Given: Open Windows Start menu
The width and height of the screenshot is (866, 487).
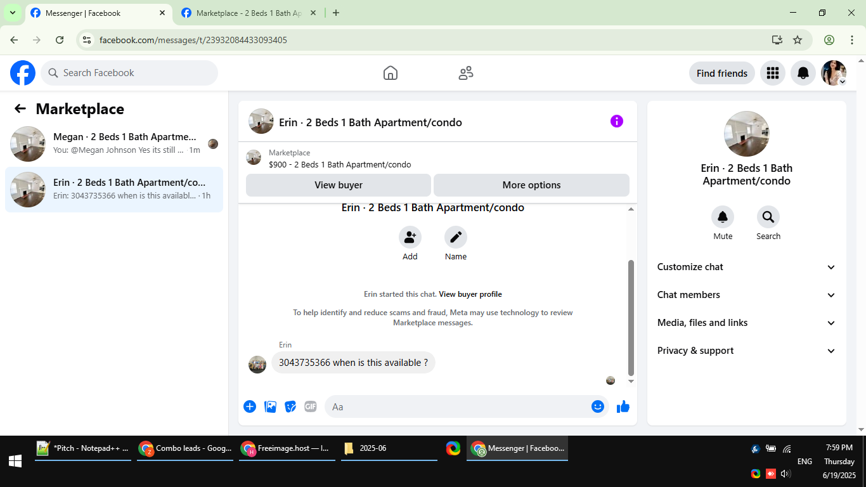Looking at the screenshot, I should [15, 461].
